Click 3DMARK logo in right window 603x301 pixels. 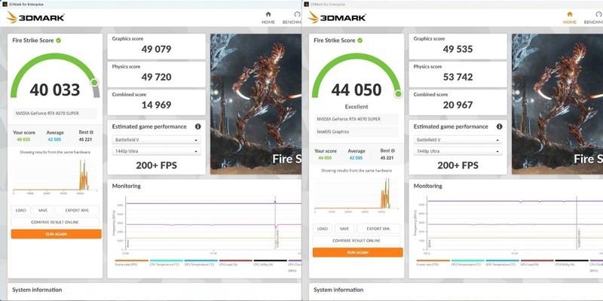pos(337,17)
